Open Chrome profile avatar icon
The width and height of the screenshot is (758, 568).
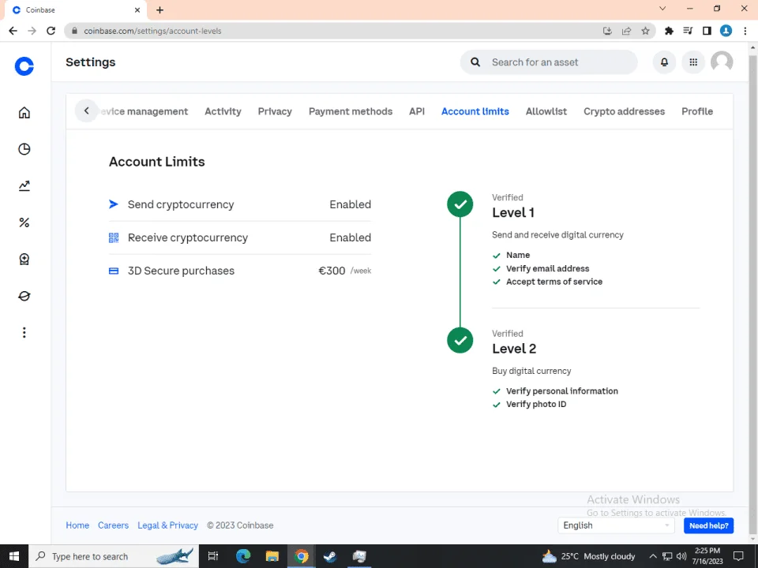[726, 31]
